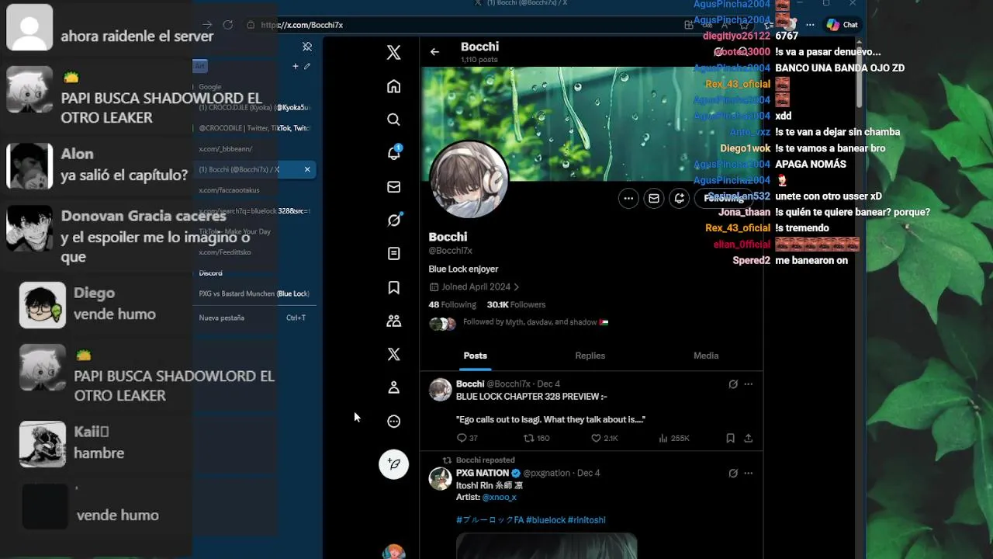Open profile more options ellipsis button
The width and height of the screenshot is (993, 559).
pyautogui.click(x=628, y=198)
